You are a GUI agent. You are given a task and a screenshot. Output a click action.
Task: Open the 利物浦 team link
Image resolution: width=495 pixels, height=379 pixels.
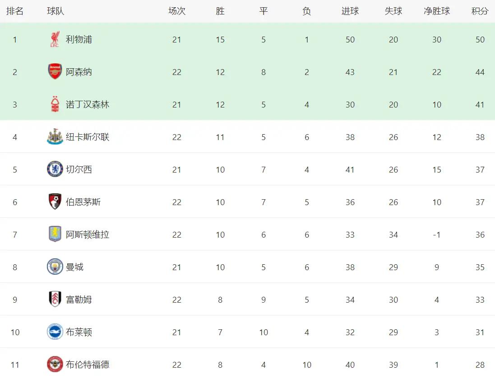(x=79, y=40)
